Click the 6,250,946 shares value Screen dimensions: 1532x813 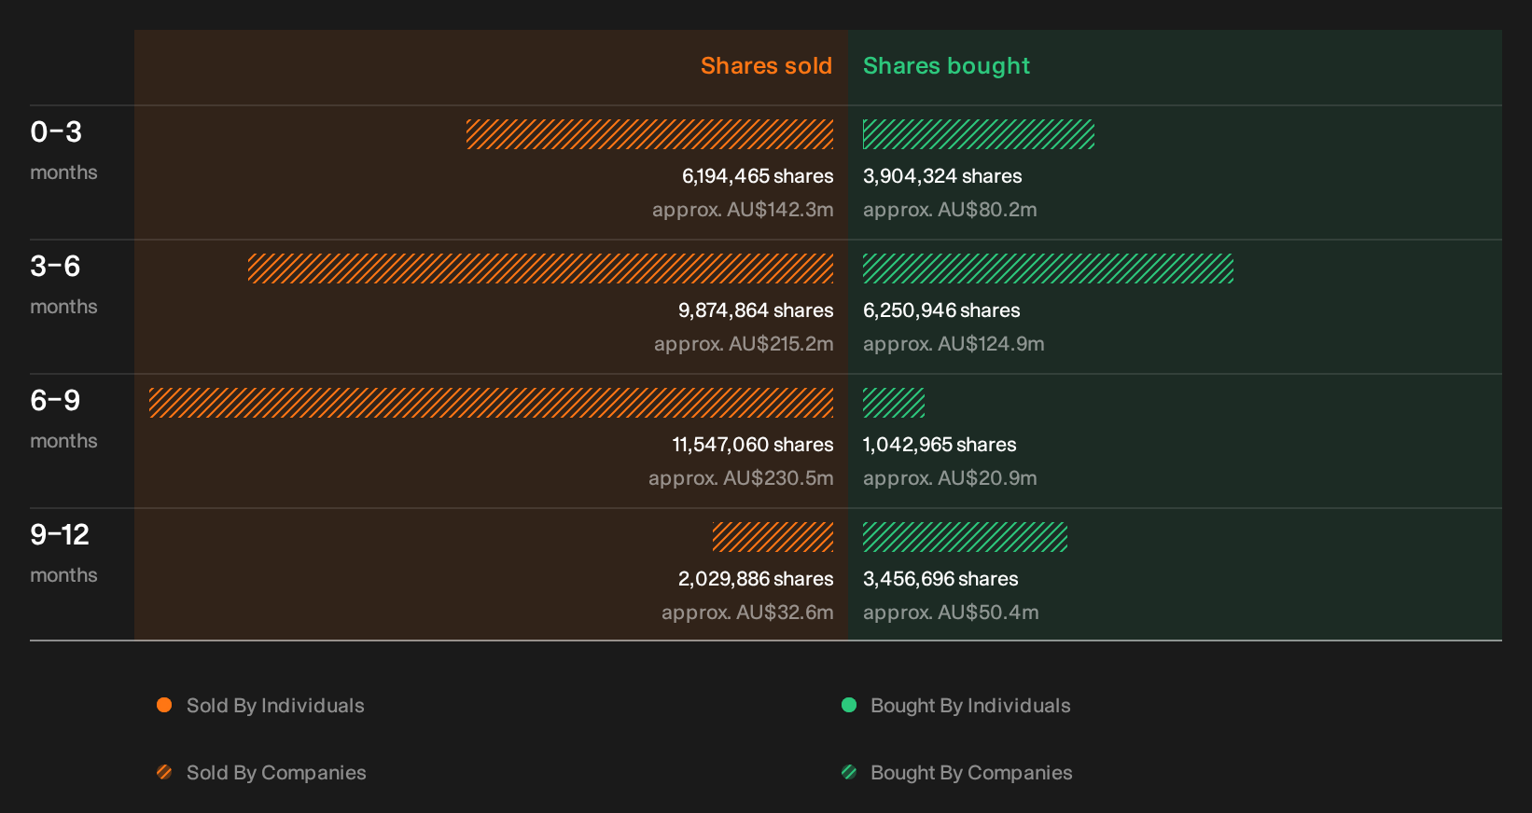click(941, 310)
